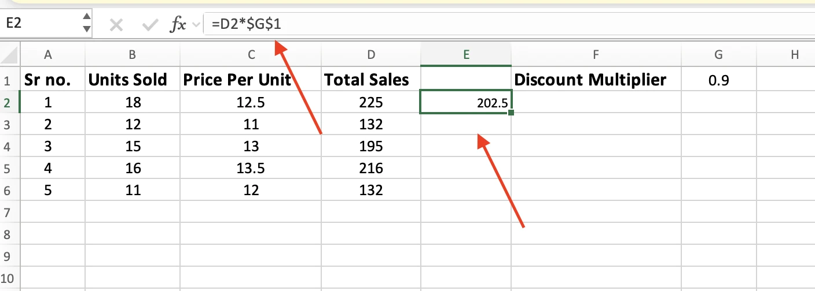Expand the fx function dropdown arrow
The height and width of the screenshot is (291, 815).
tap(196, 25)
